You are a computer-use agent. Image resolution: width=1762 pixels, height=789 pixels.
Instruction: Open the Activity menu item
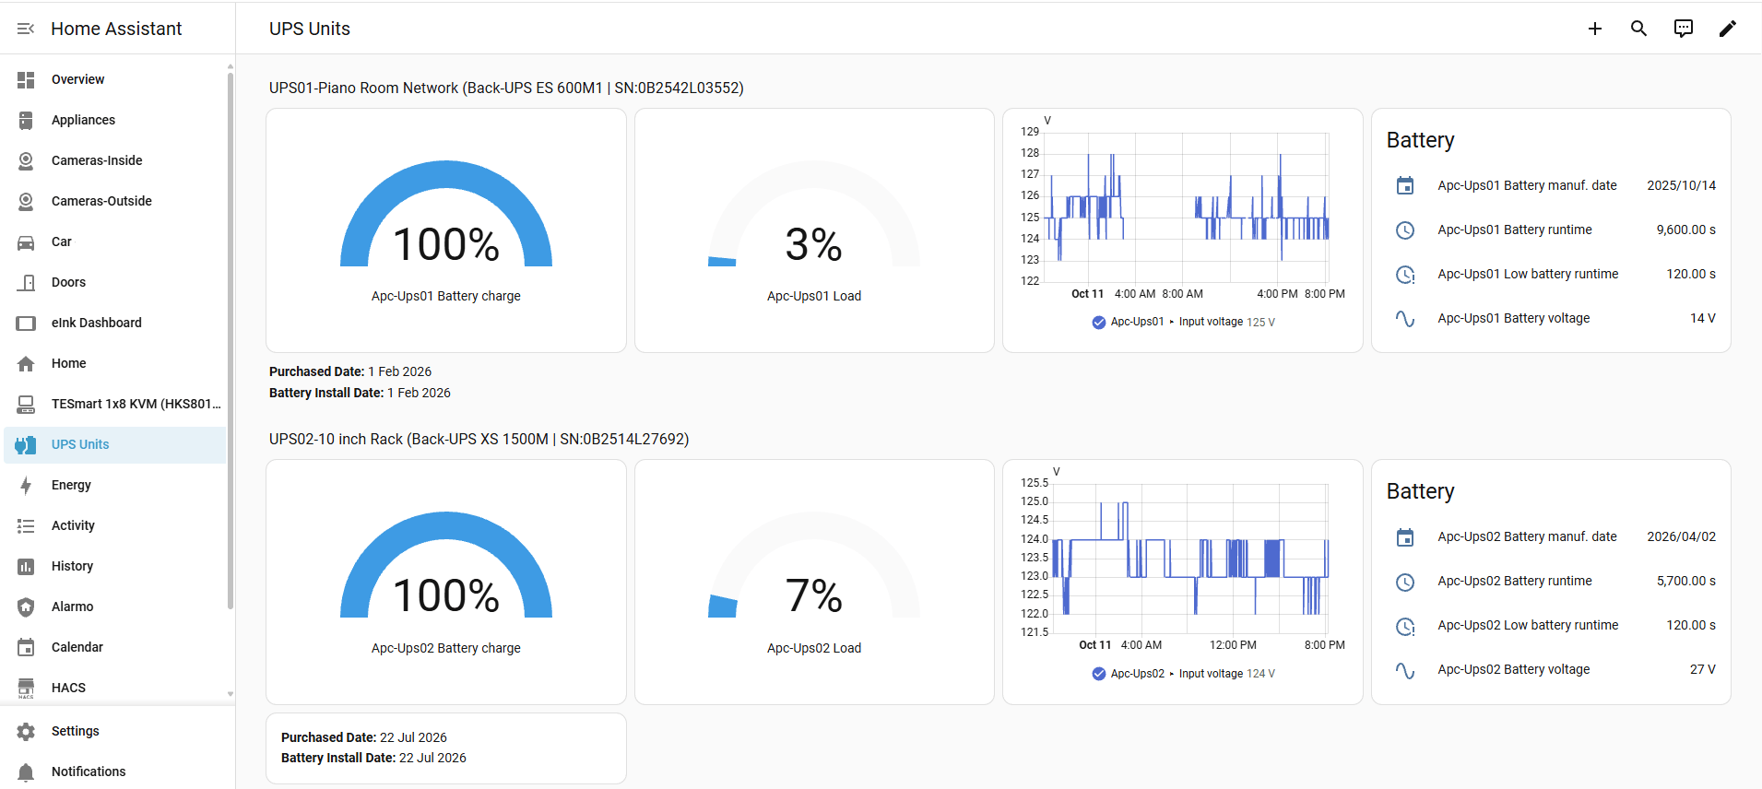click(x=114, y=526)
